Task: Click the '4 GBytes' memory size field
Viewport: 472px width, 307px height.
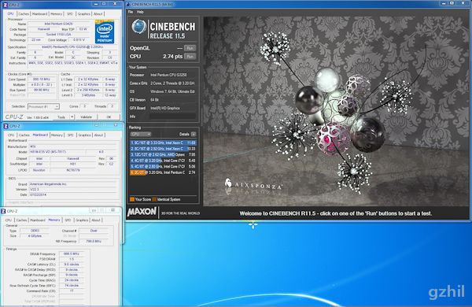Action: tap(35, 236)
